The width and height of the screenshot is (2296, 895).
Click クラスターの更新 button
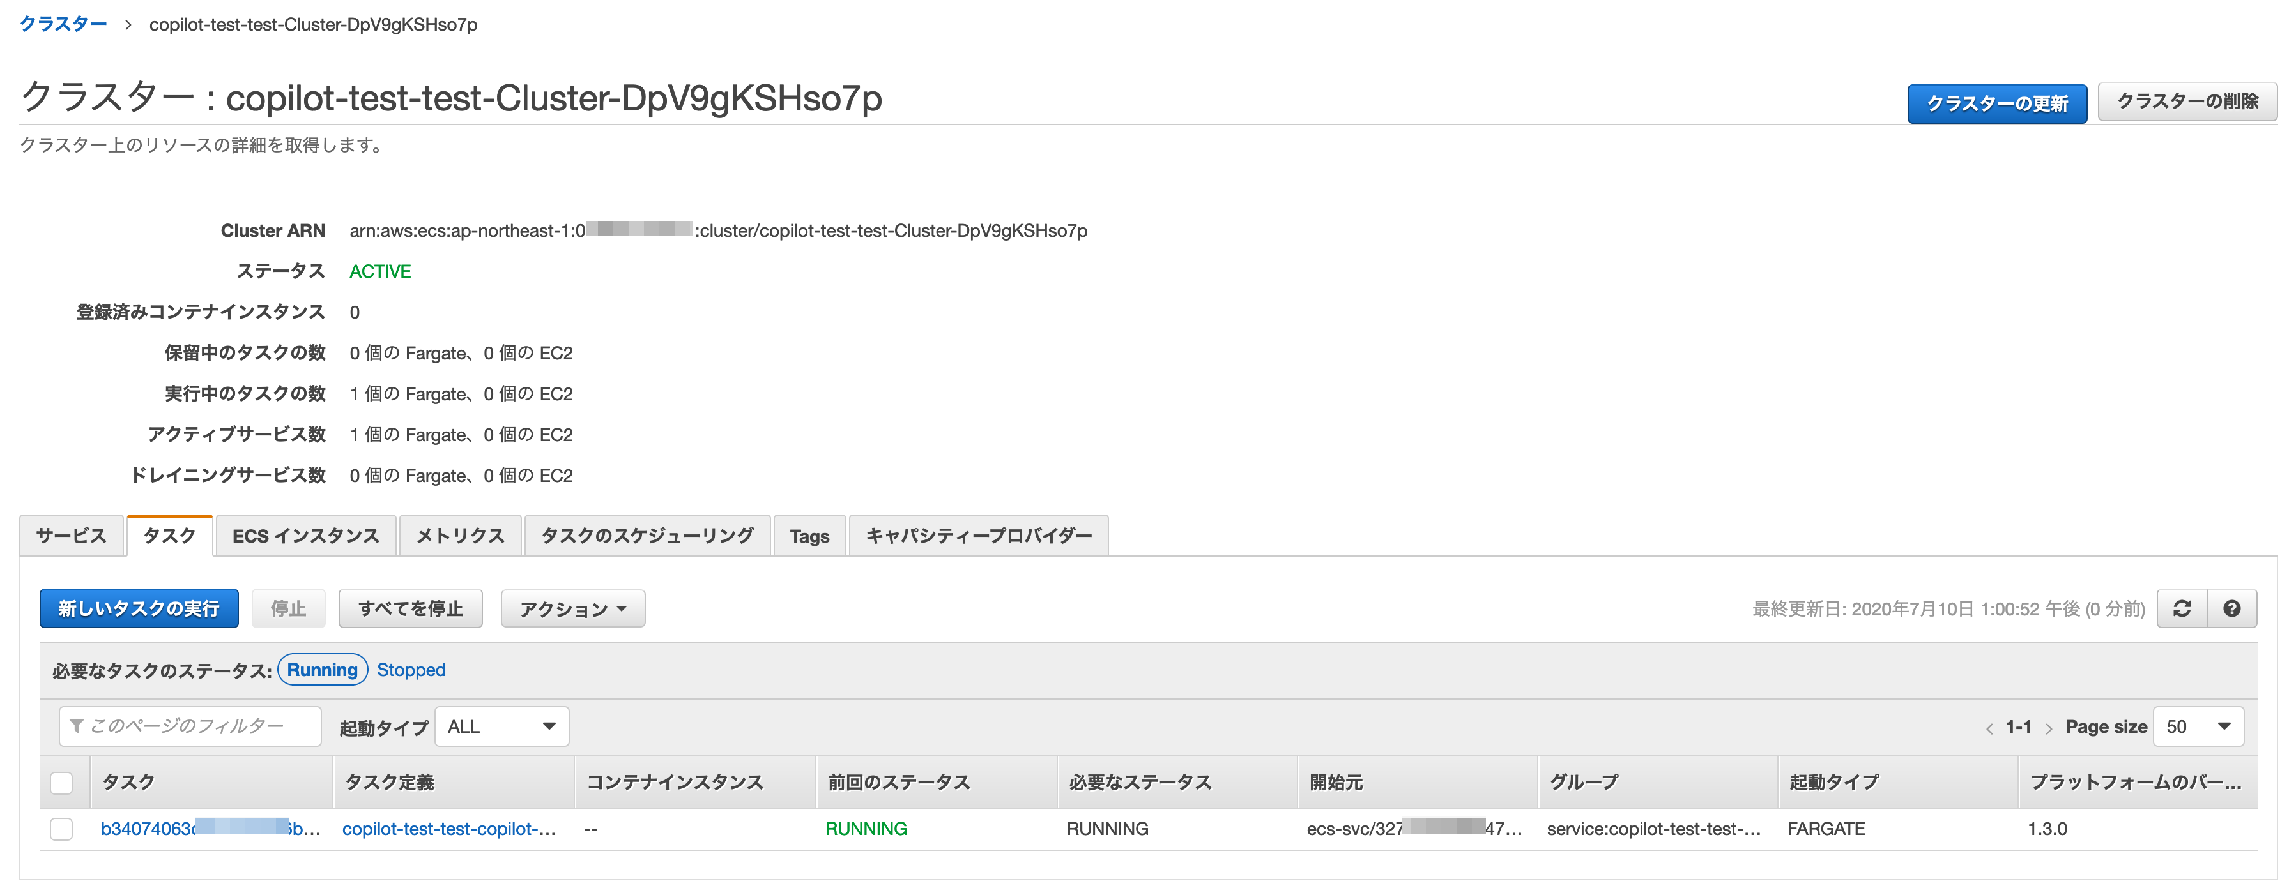[1996, 102]
